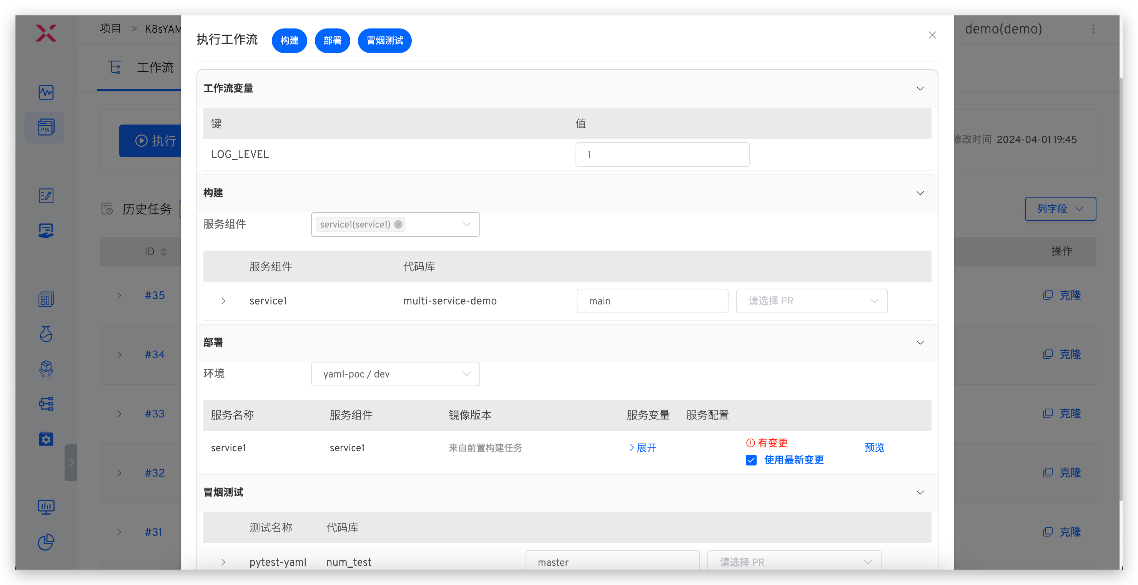Collapse the 工作流变量 section
Image resolution: width=1138 pixels, height=585 pixels.
pos(920,88)
